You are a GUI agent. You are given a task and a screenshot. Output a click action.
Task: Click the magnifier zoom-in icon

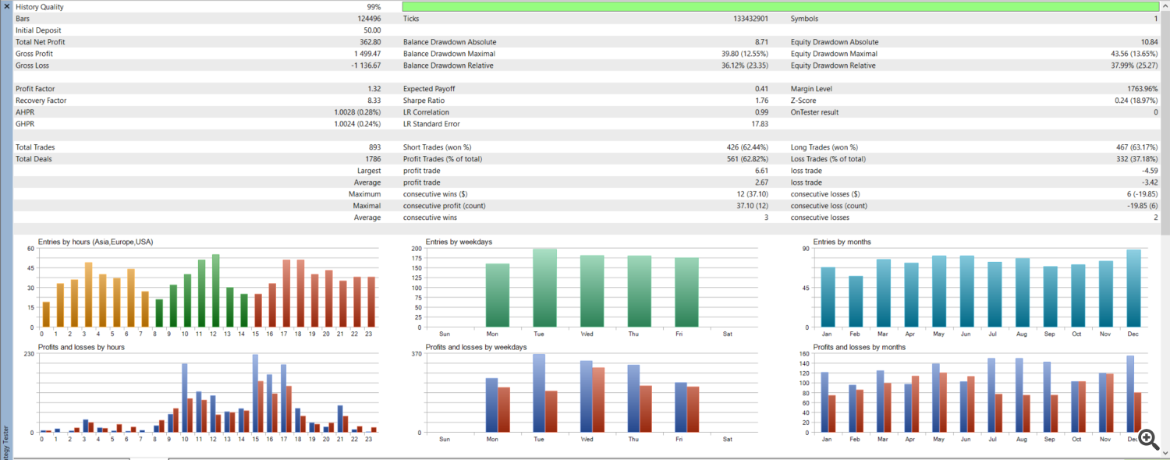tap(1147, 438)
